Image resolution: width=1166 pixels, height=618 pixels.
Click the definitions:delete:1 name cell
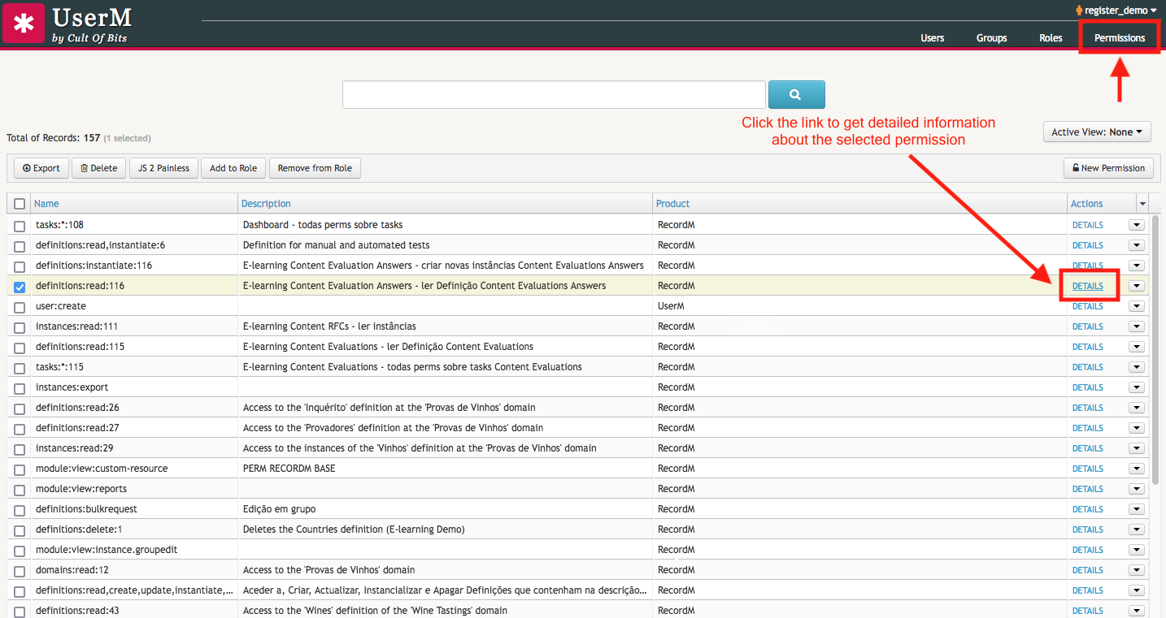point(134,529)
